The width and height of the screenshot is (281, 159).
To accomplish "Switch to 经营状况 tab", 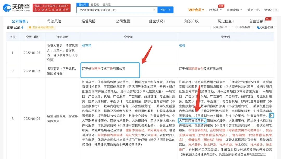I will point(157,21).
